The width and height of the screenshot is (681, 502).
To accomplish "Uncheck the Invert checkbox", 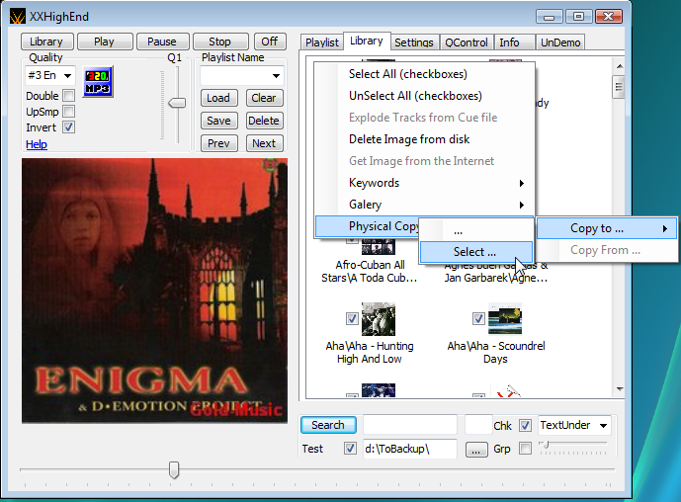I will (68, 127).
